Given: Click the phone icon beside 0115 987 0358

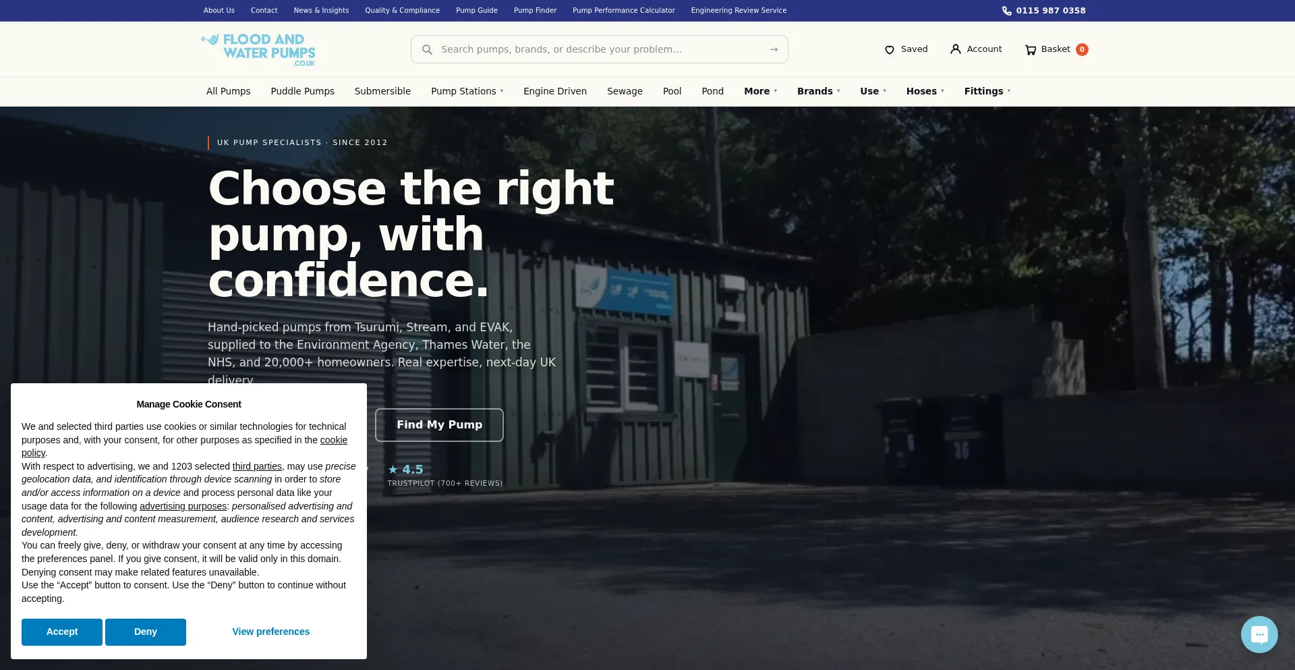Looking at the screenshot, I should click(1006, 11).
